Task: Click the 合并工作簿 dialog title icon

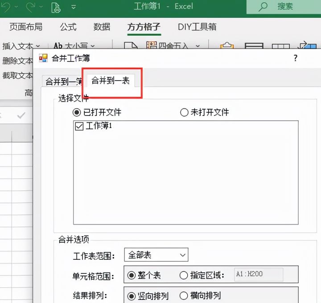Action: pos(43,58)
